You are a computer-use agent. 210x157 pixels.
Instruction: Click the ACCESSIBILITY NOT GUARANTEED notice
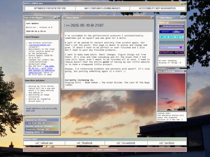(x=157, y=8)
